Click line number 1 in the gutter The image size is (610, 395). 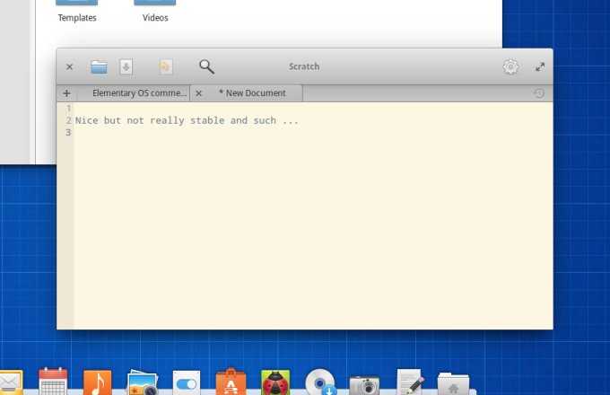coord(68,109)
